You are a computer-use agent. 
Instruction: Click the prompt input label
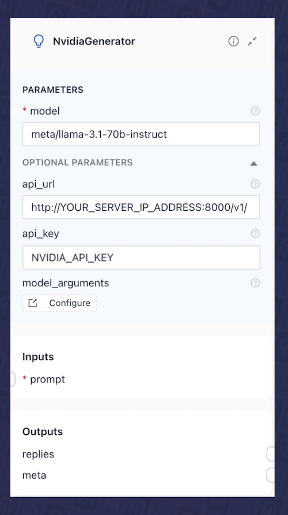pos(48,380)
